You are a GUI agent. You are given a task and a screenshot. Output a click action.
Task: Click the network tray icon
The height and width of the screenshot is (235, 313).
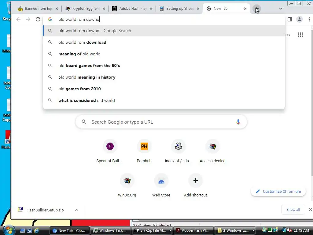[284, 230]
